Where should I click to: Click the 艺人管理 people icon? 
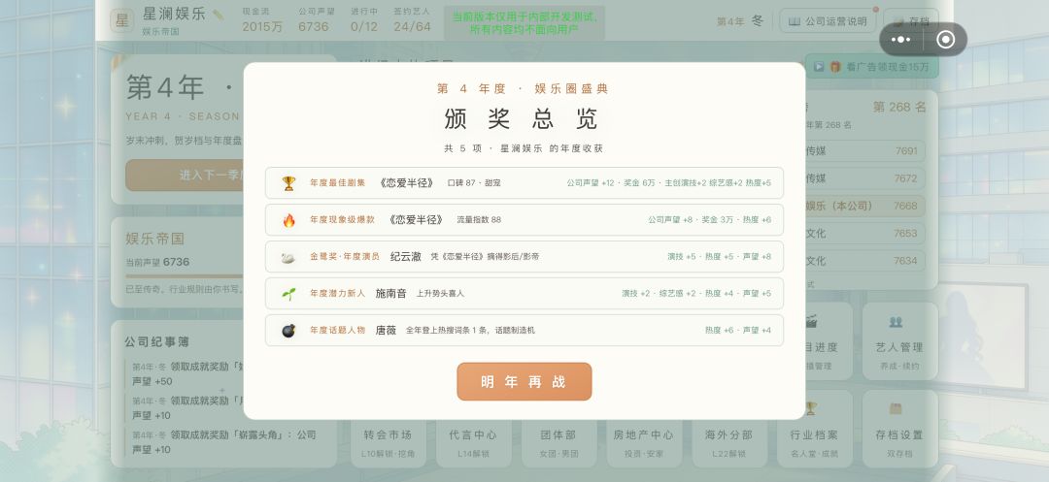[896, 322]
